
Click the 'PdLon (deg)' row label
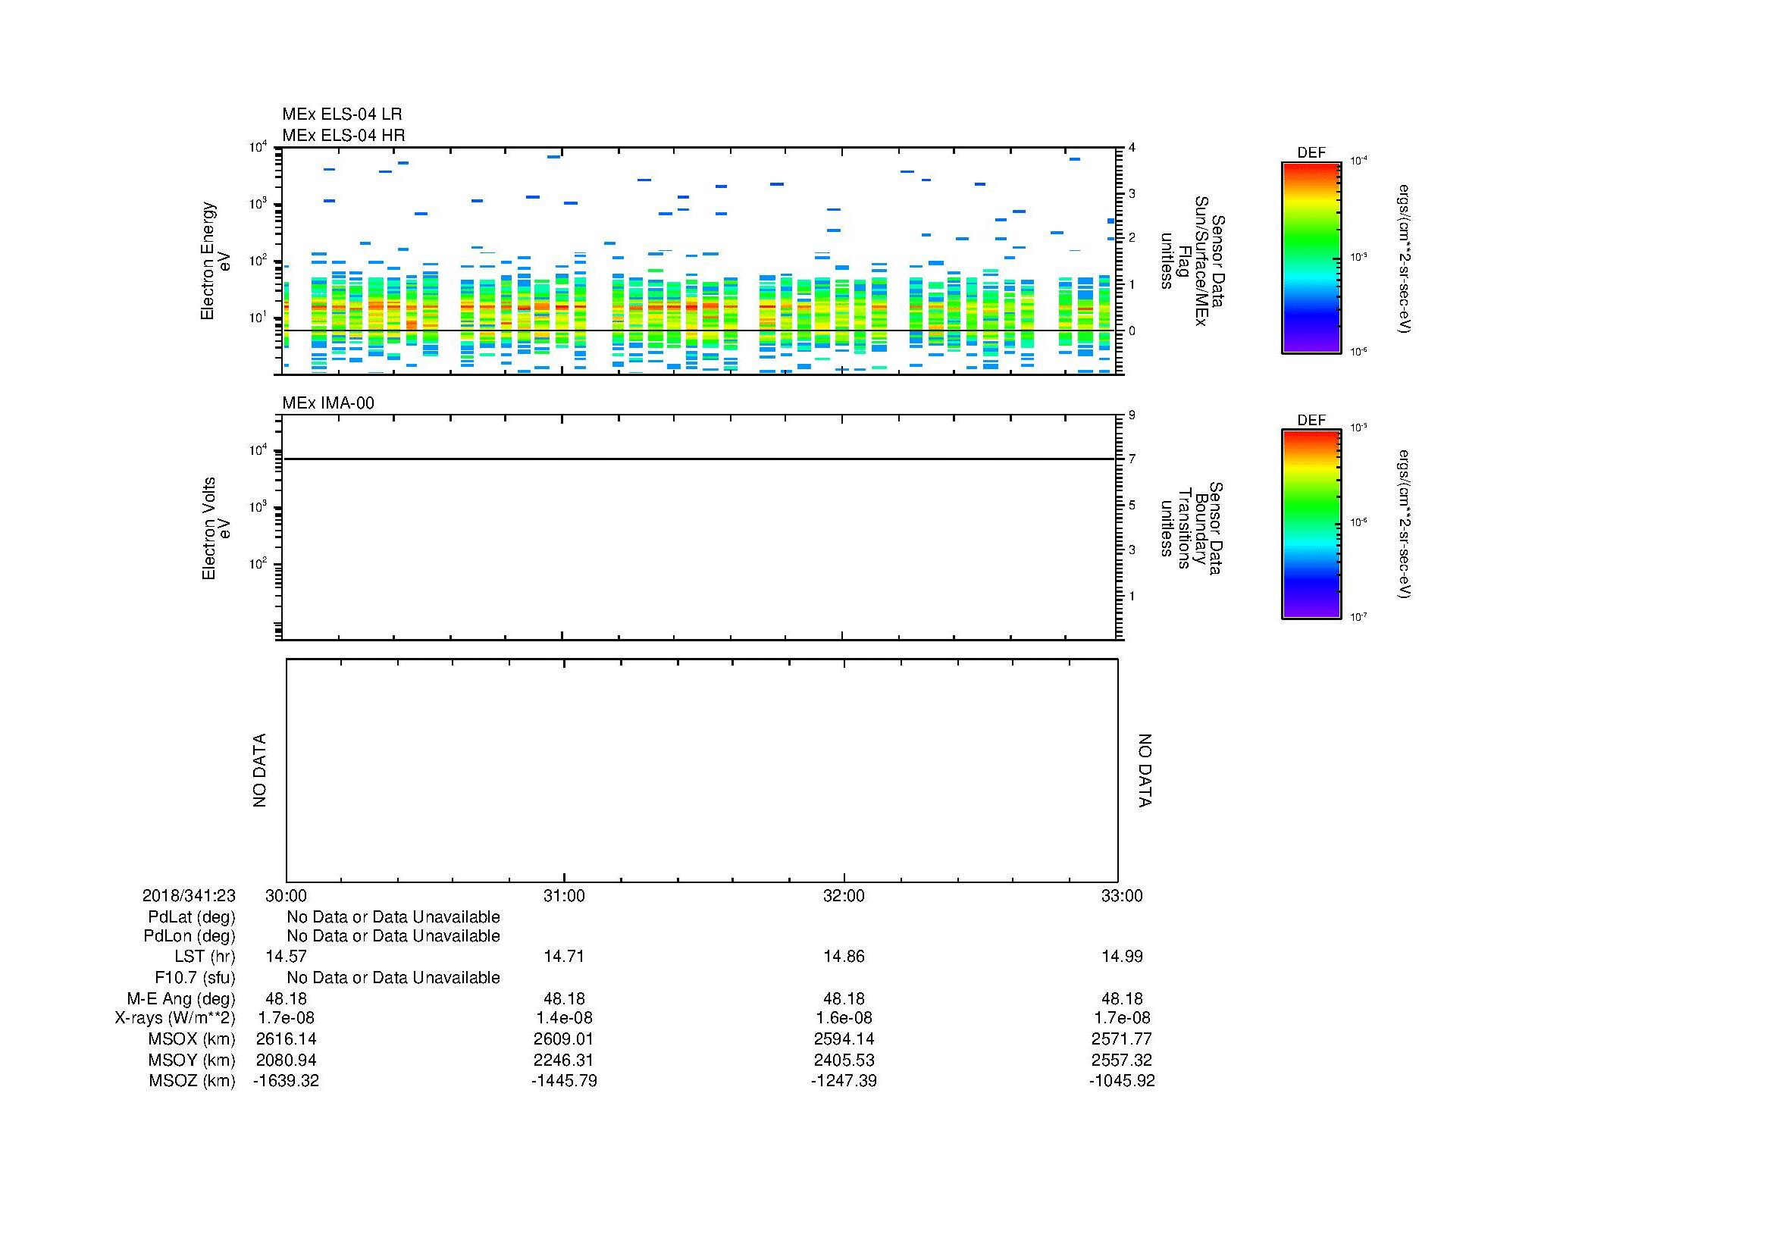tap(190, 936)
